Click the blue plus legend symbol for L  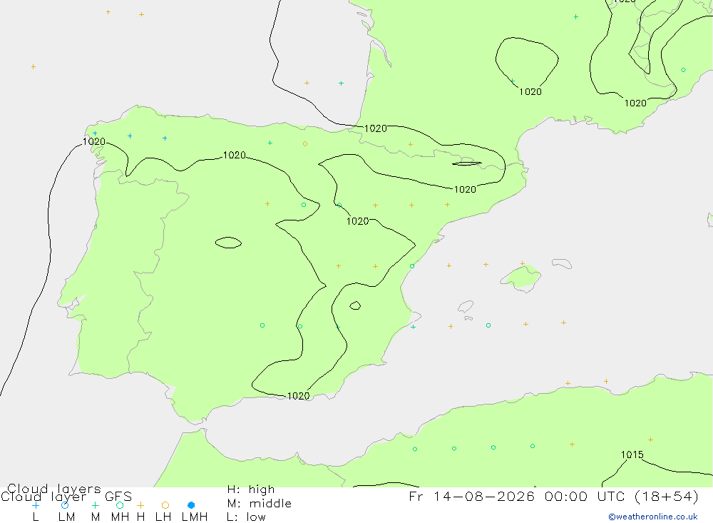36,505
